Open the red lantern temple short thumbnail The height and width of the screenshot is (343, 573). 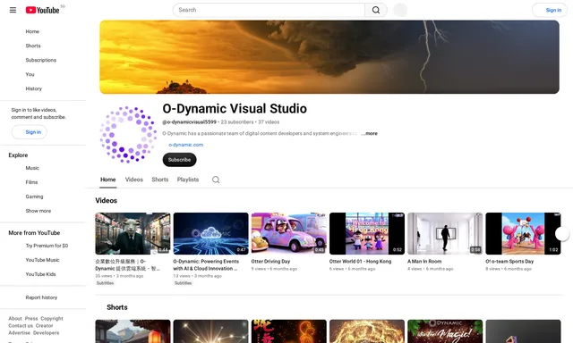(133, 331)
